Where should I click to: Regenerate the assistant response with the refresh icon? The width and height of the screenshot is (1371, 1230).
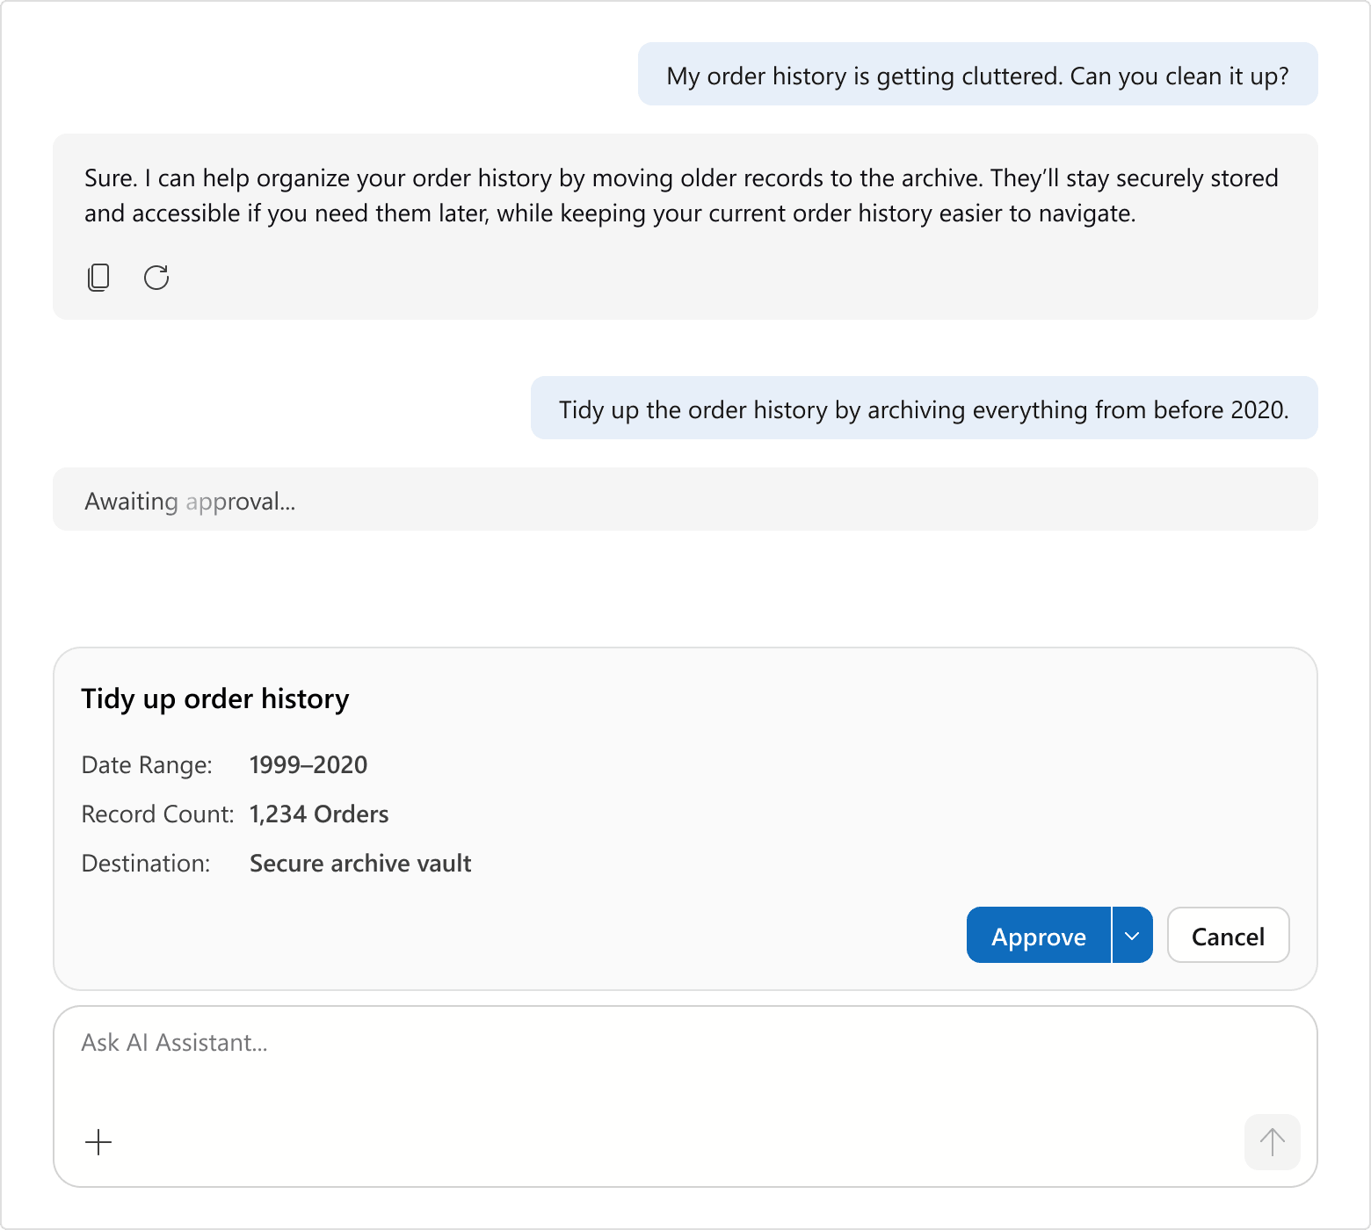pos(156,278)
